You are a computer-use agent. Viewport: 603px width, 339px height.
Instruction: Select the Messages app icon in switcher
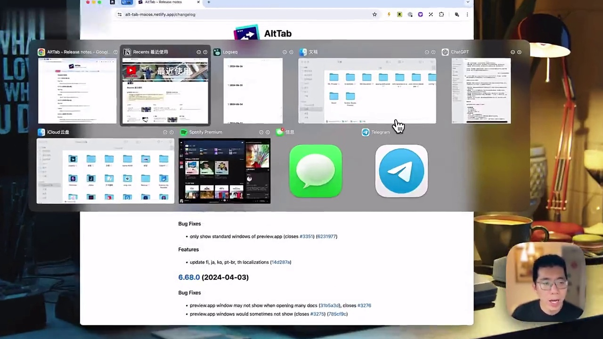click(x=316, y=171)
